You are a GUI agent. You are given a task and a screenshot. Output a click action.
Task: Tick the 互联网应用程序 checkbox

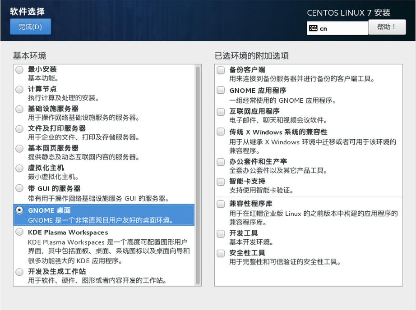tap(221, 112)
